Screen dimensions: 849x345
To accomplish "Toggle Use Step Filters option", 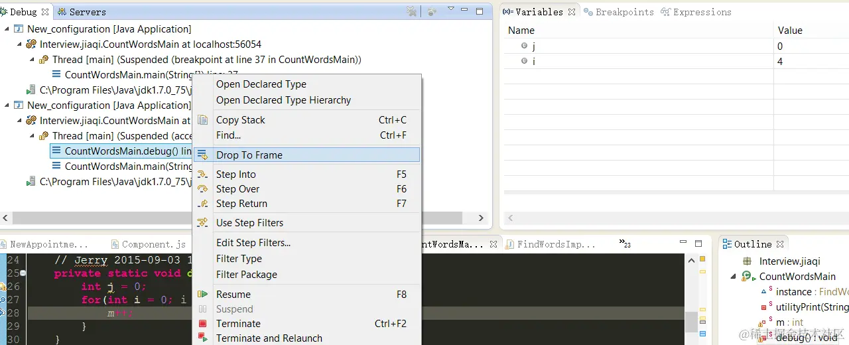I will tap(306, 223).
